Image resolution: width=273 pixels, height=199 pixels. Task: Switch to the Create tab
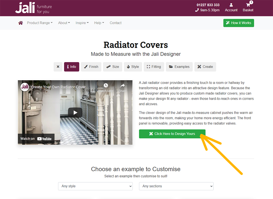(205, 67)
